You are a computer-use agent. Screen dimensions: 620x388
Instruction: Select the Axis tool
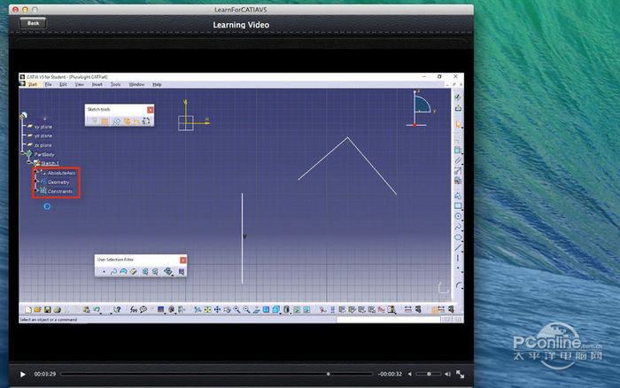coord(458,258)
